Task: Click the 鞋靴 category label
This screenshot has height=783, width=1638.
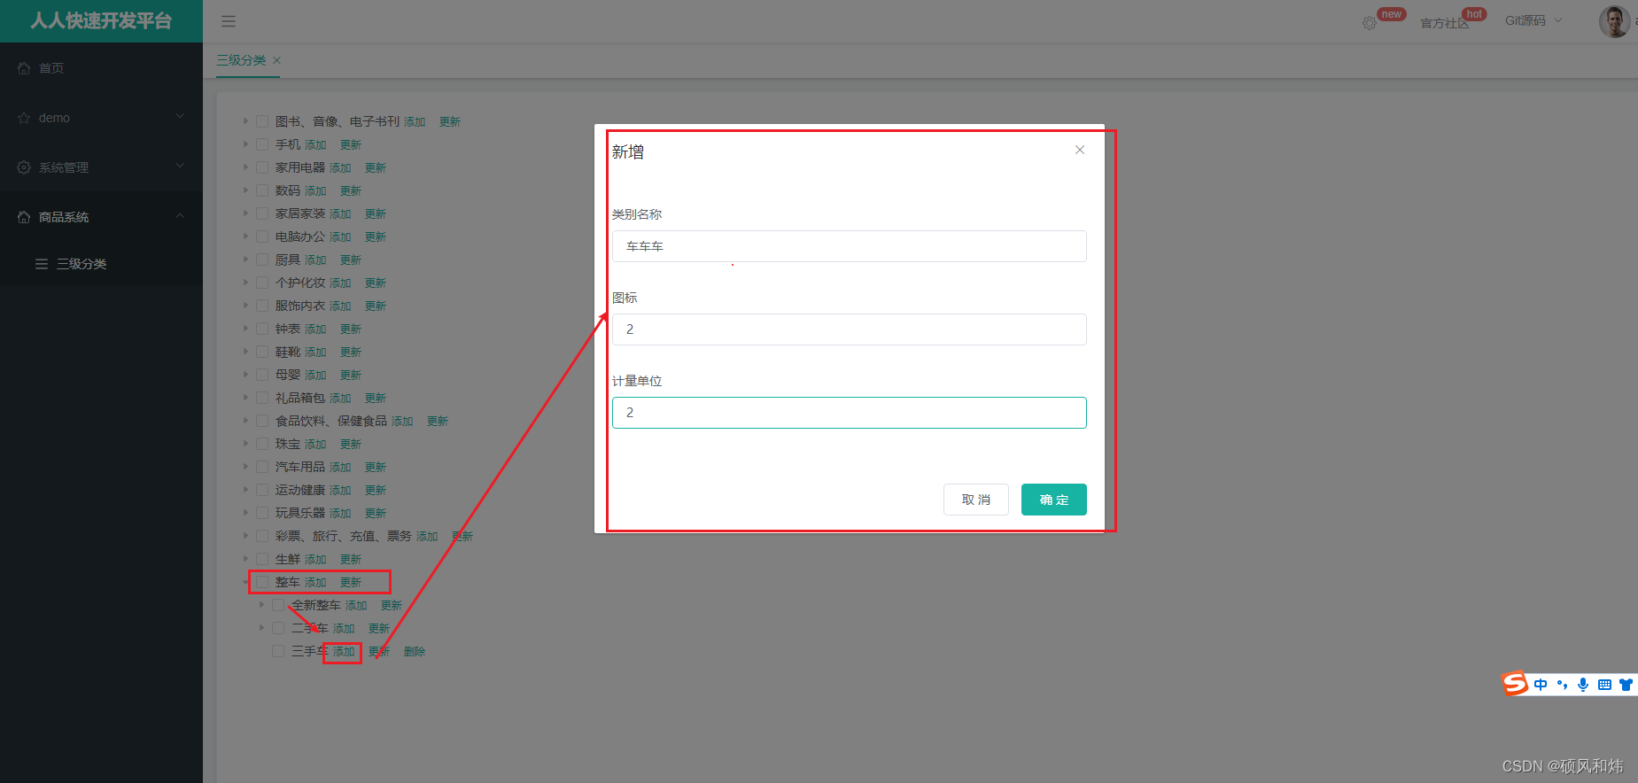Action: (x=288, y=352)
